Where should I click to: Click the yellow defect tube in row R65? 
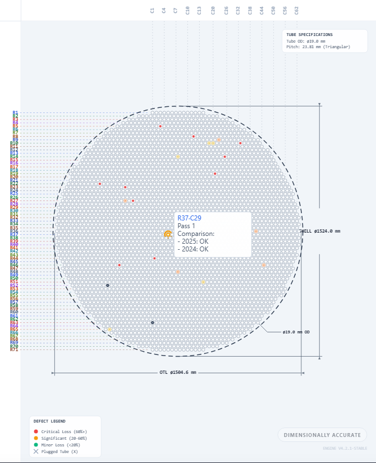coord(109,329)
